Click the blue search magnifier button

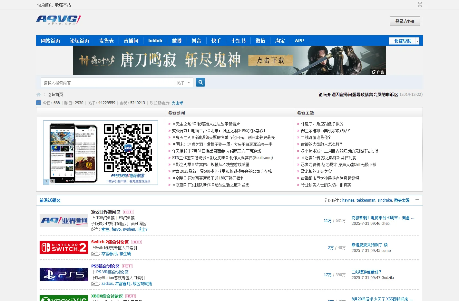200,82
